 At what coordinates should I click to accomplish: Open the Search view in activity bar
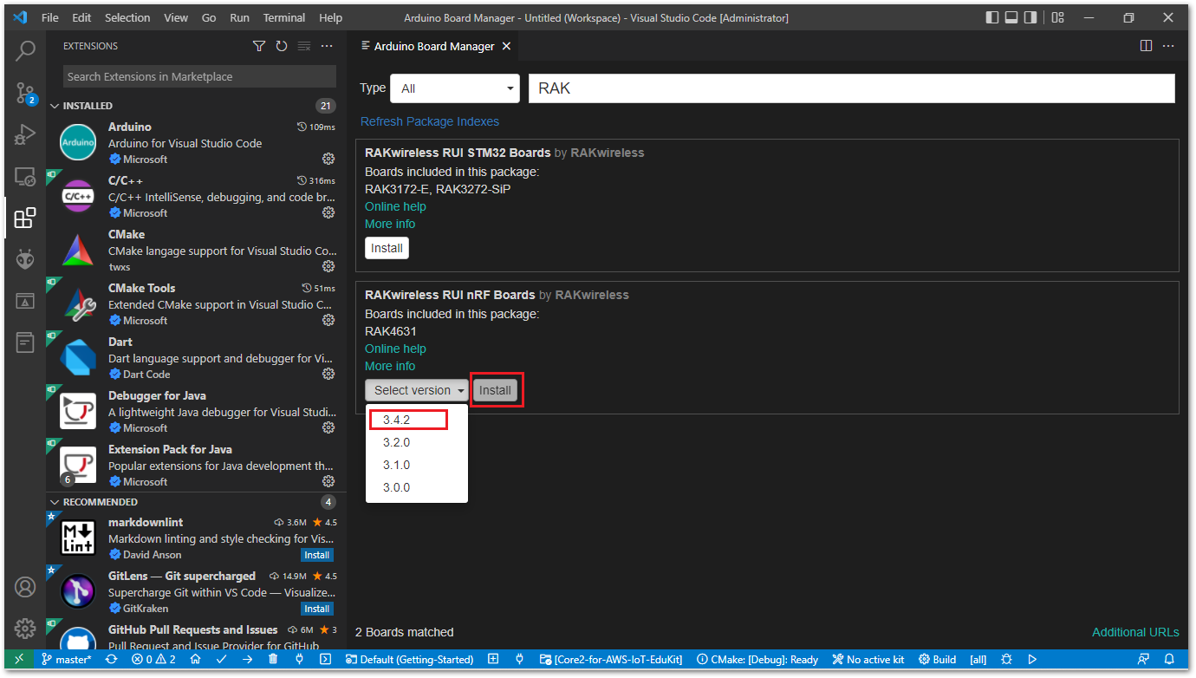(25, 50)
